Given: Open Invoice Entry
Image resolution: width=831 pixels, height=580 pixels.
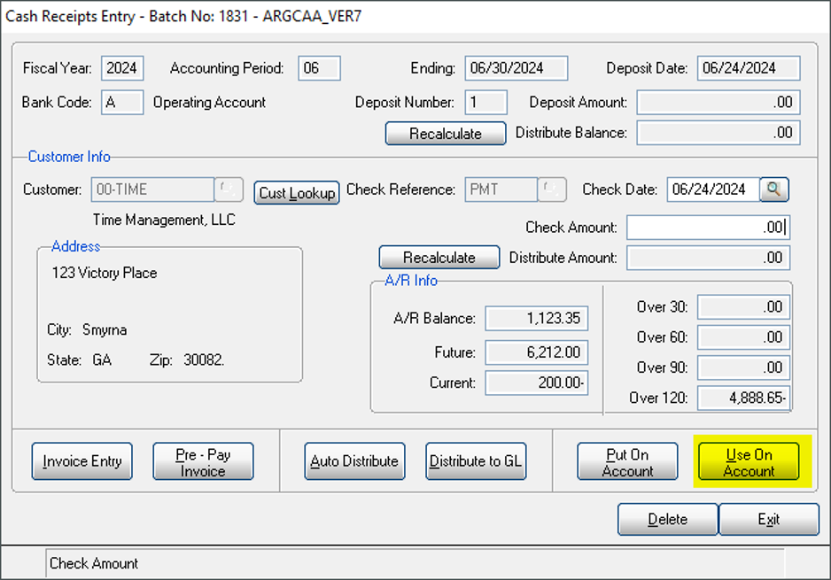Looking at the screenshot, I should 82,461.
